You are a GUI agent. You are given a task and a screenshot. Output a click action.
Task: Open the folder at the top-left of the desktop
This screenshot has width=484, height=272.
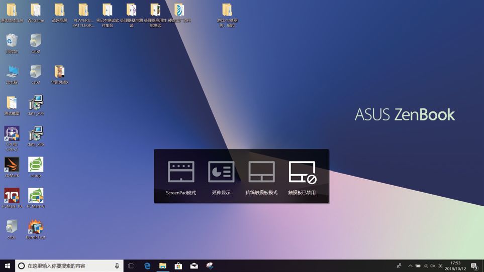pyautogui.click(x=12, y=13)
